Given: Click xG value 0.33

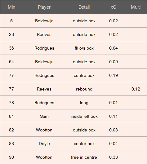Looking at the screenshot, I should pyautogui.click(x=114, y=157).
